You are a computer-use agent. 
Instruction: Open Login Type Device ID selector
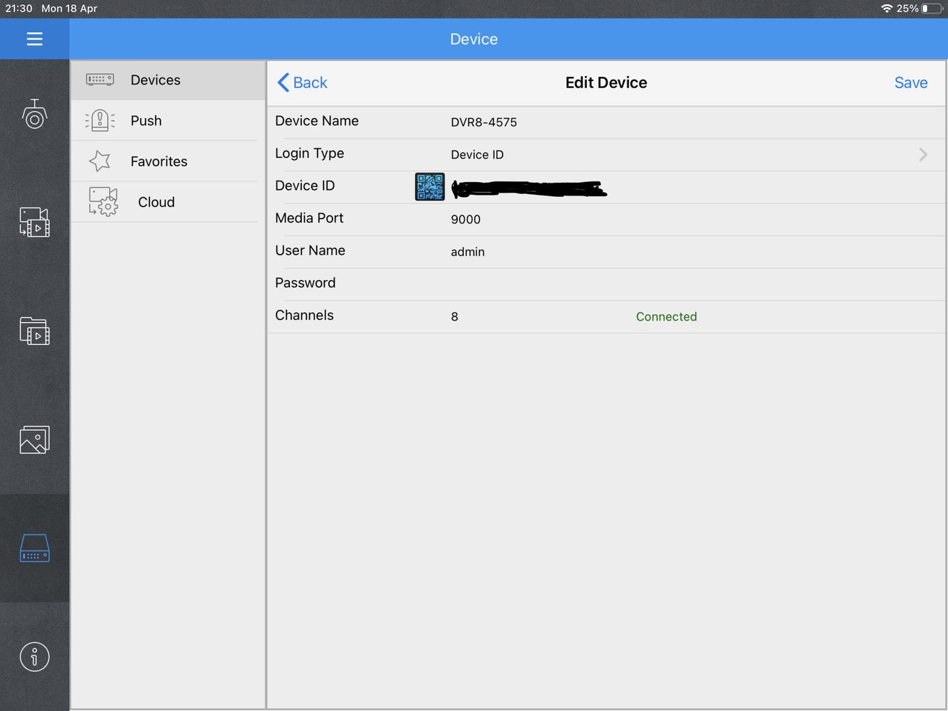477,155
